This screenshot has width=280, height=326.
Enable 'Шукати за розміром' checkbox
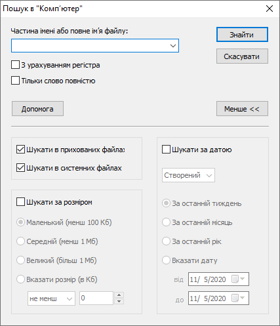point(20,202)
